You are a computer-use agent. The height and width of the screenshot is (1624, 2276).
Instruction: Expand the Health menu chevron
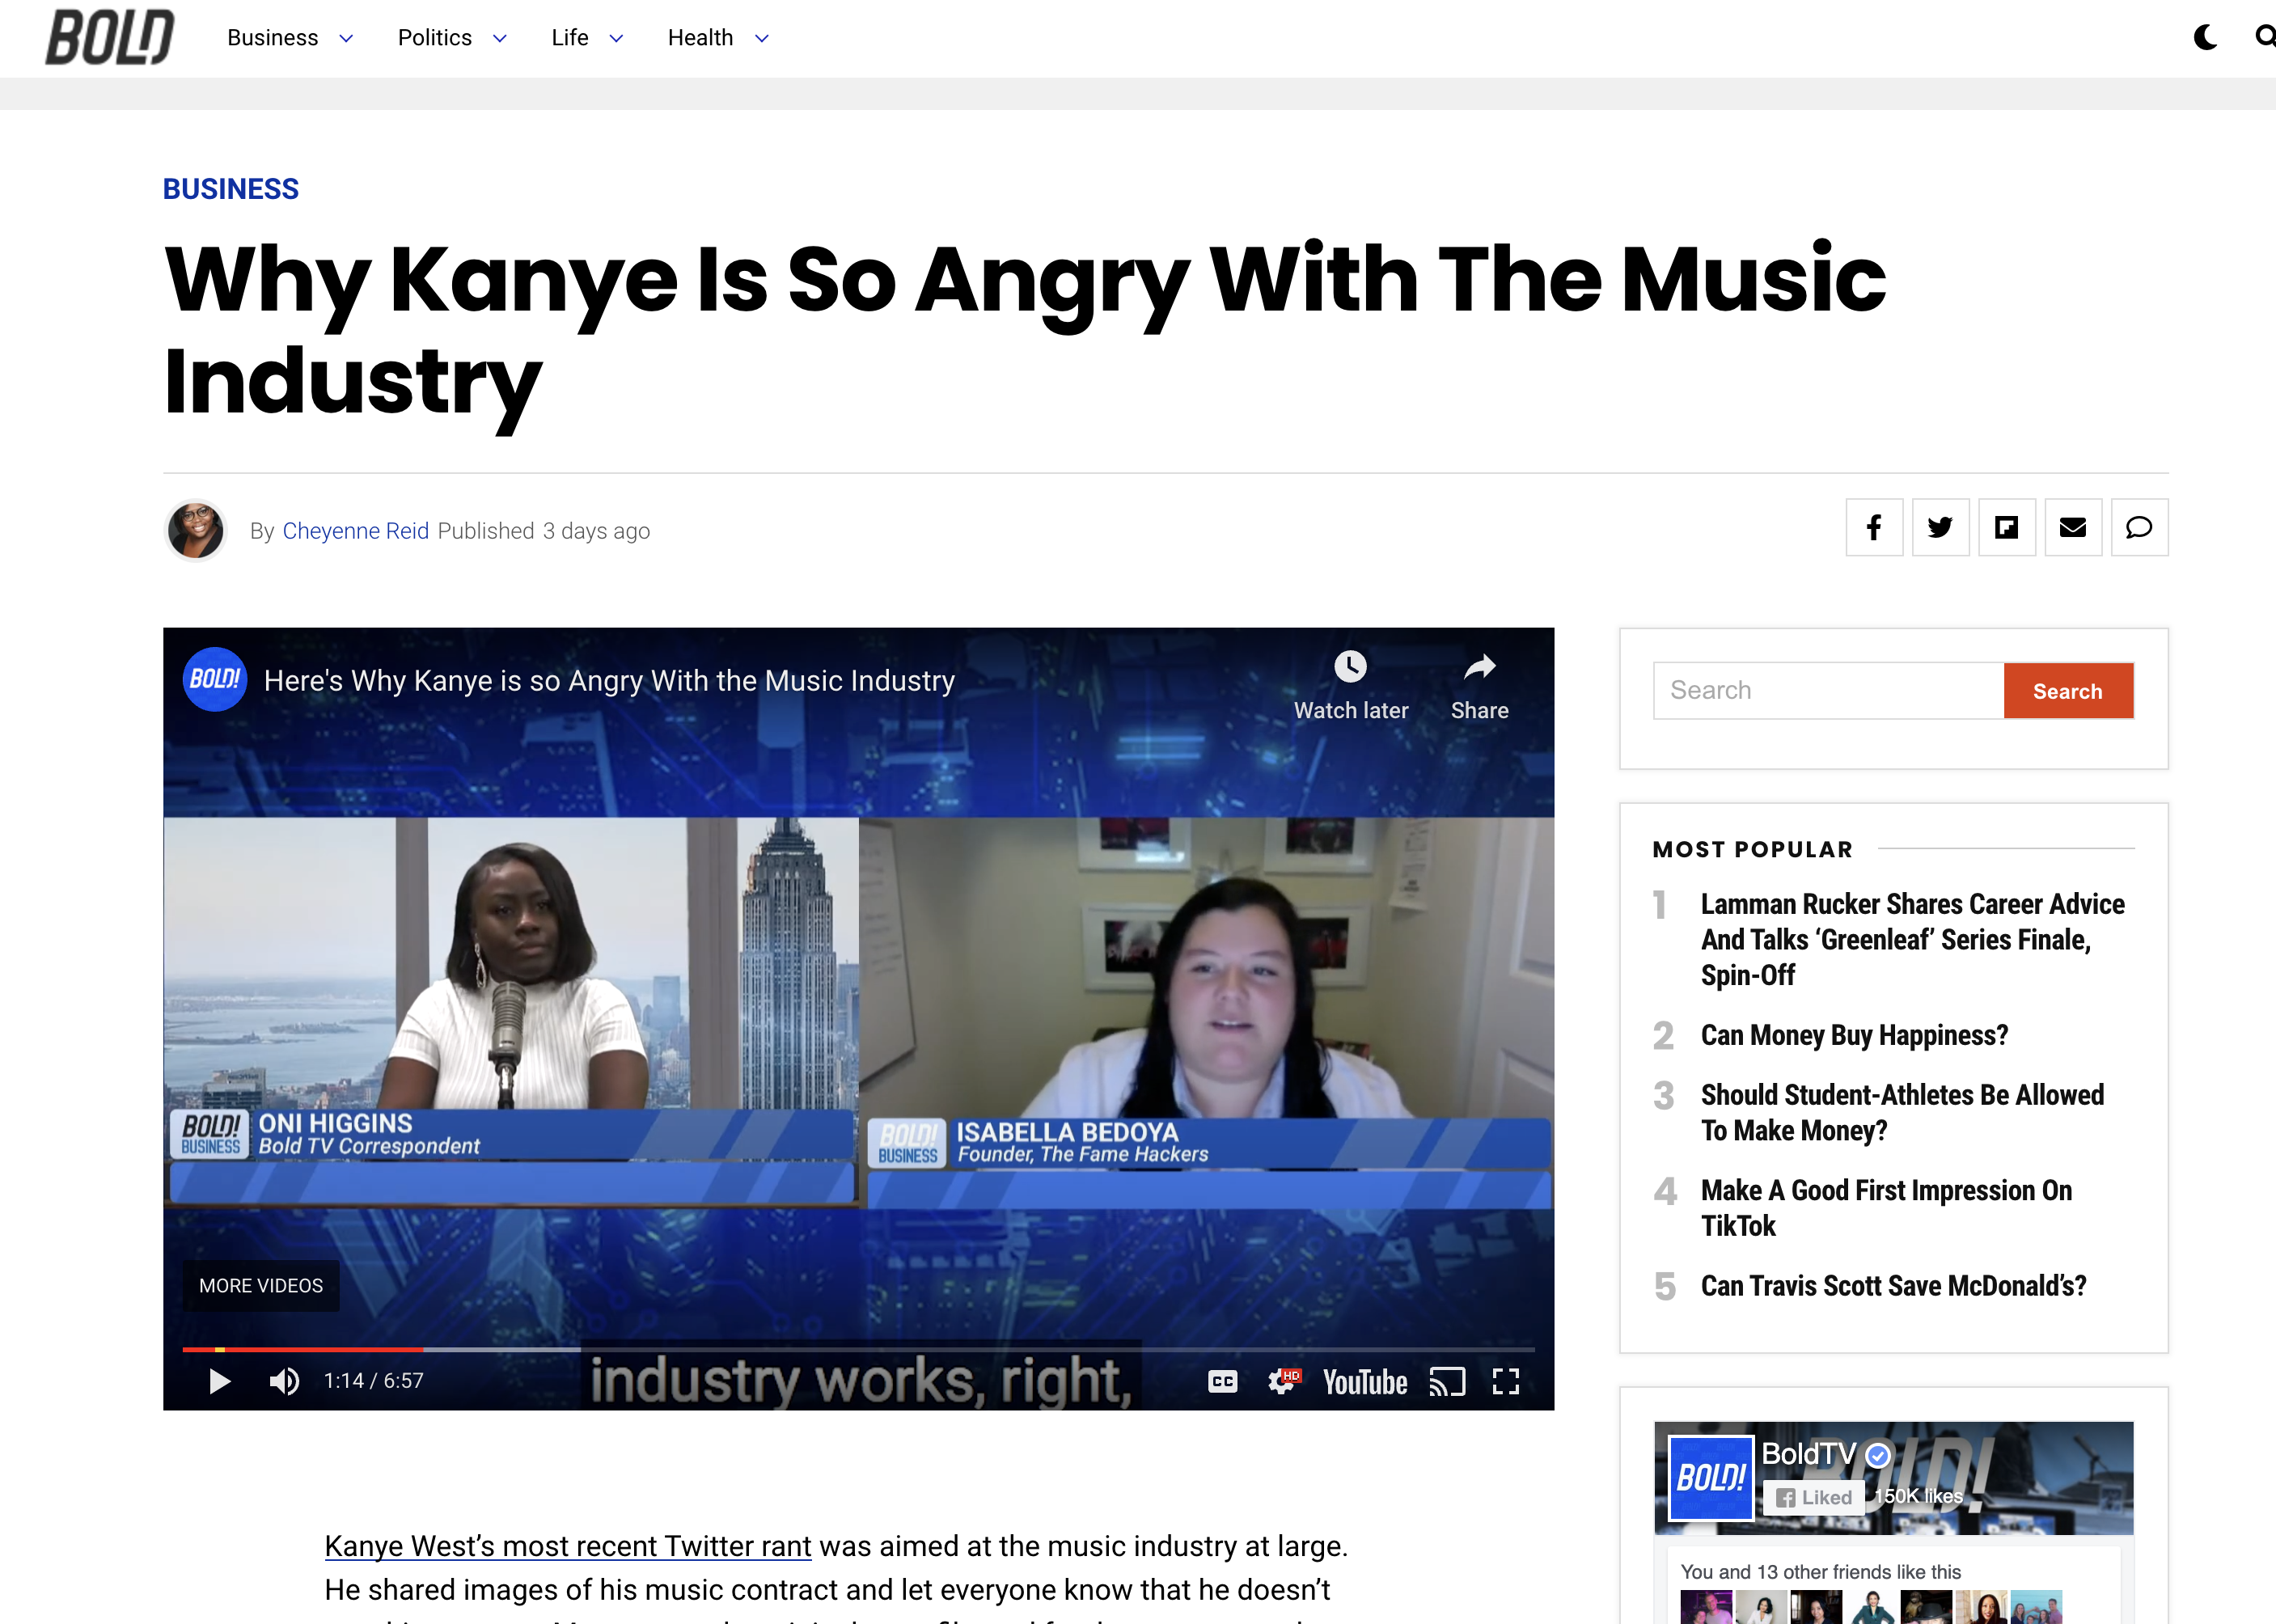762,39
